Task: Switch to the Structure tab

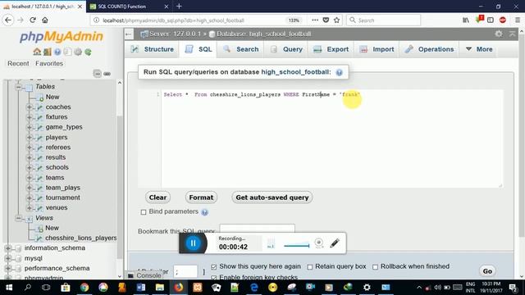Action: coord(153,49)
